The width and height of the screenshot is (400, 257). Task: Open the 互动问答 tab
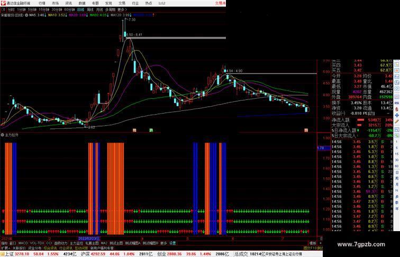(x=81, y=248)
